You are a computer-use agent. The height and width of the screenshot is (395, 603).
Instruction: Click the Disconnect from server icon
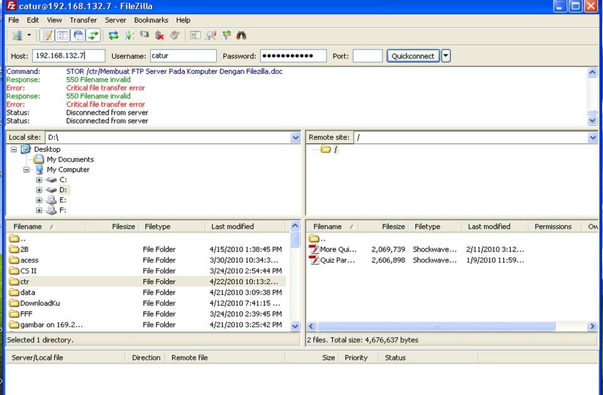tap(160, 36)
